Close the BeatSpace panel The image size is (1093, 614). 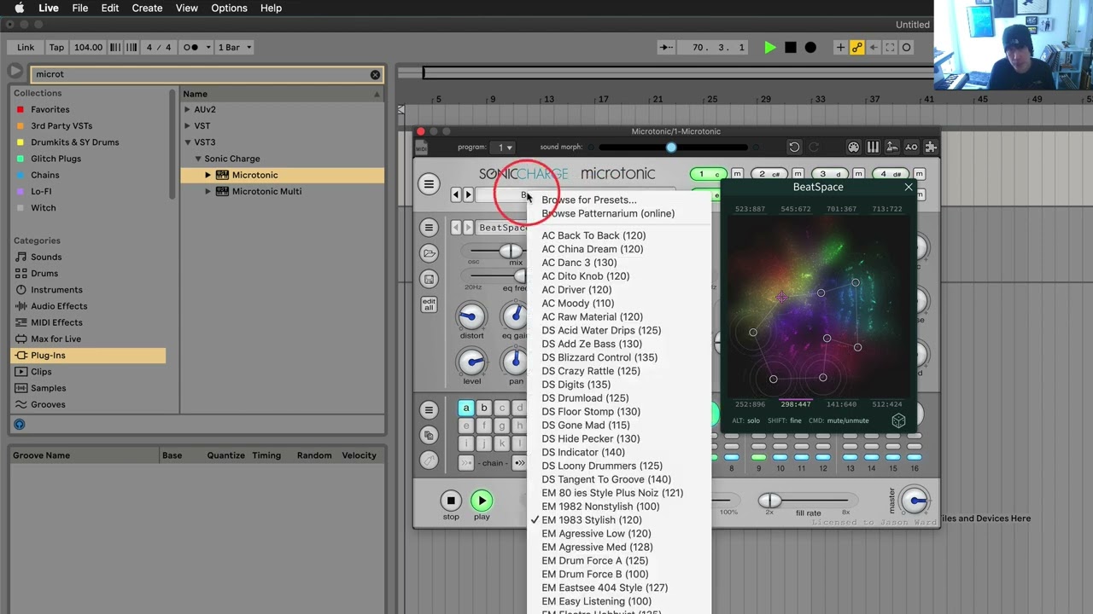coord(909,187)
